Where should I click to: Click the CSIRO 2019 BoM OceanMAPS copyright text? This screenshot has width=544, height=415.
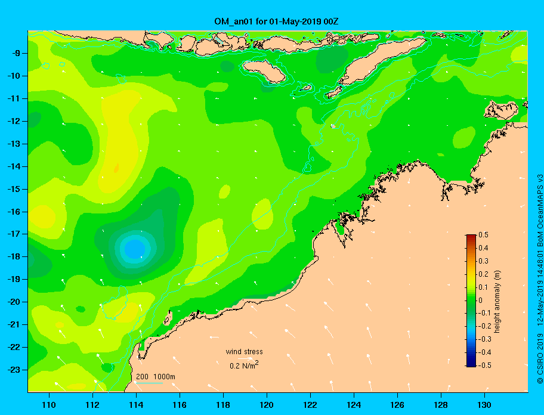coord(540,278)
